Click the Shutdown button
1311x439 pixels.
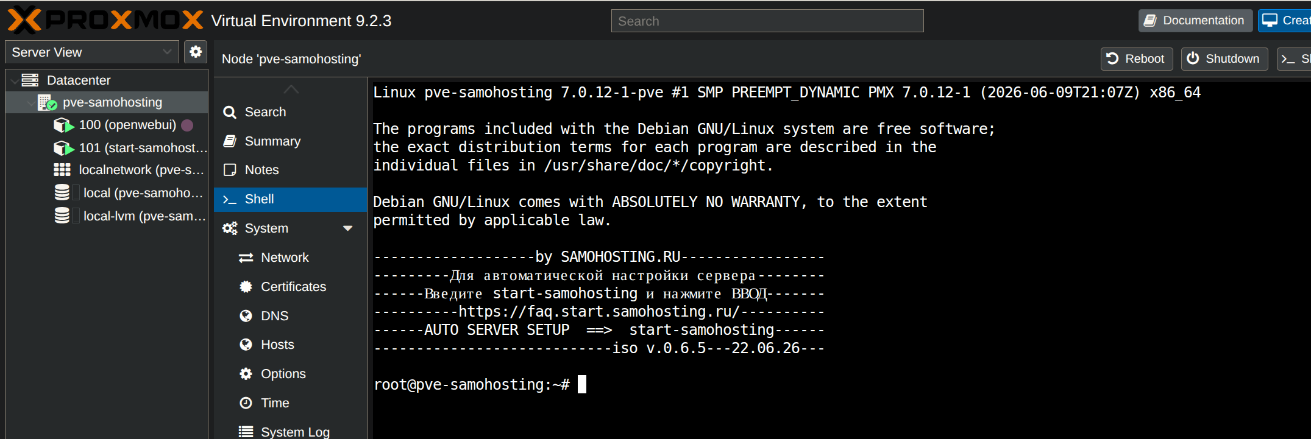pos(1224,59)
